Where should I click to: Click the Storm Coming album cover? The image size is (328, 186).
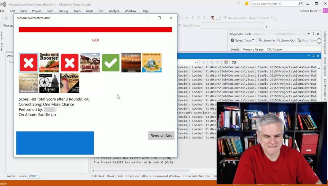(131, 63)
